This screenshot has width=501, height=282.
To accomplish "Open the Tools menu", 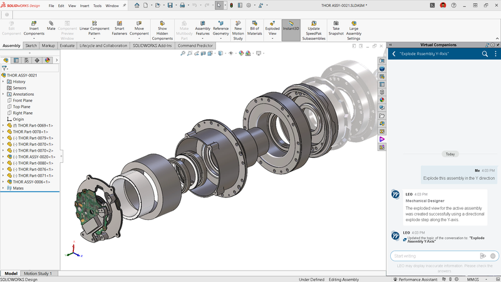I will tap(97, 6).
